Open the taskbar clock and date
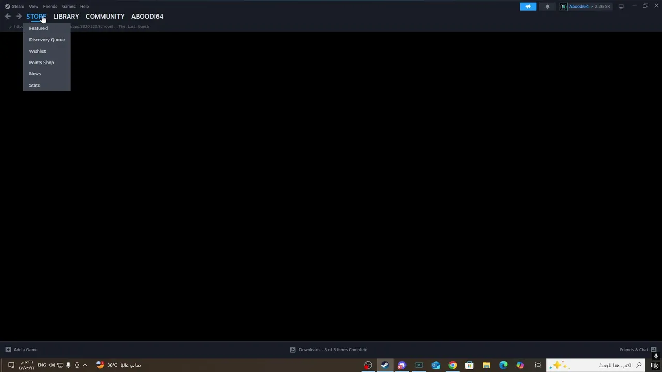This screenshot has height=372, width=662. [26, 365]
